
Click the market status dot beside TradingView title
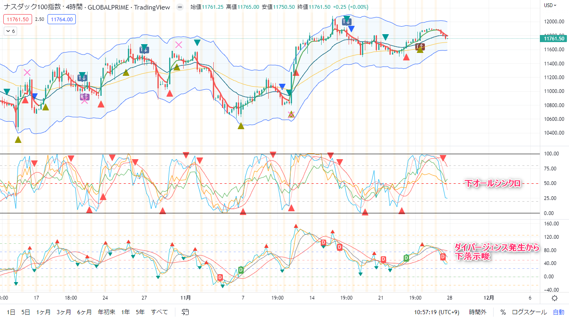[180, 7]
